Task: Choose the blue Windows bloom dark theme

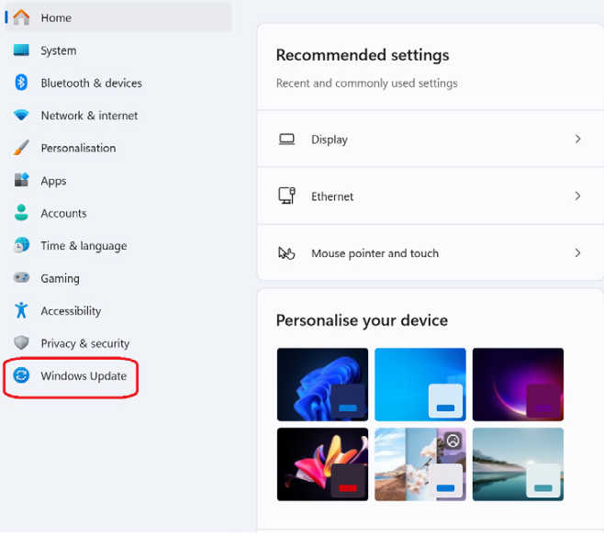Action: point(322,385)
